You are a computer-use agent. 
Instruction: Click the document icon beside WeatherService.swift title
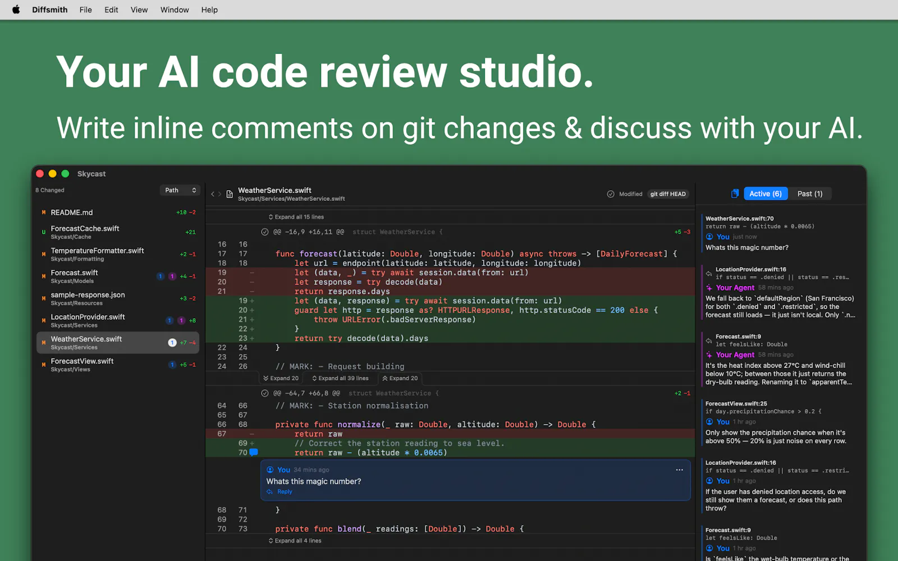[x=230, y=194]
